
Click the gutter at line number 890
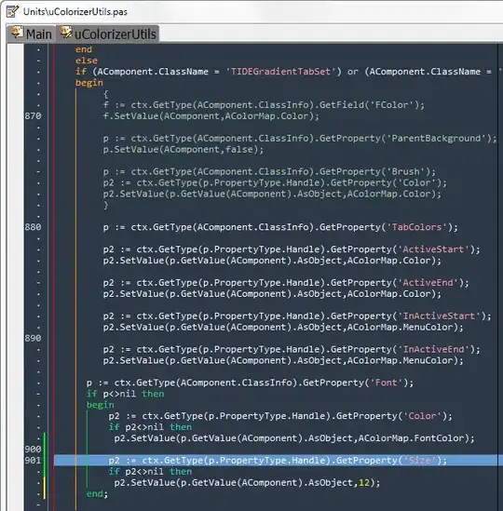(x=33, y=338)
